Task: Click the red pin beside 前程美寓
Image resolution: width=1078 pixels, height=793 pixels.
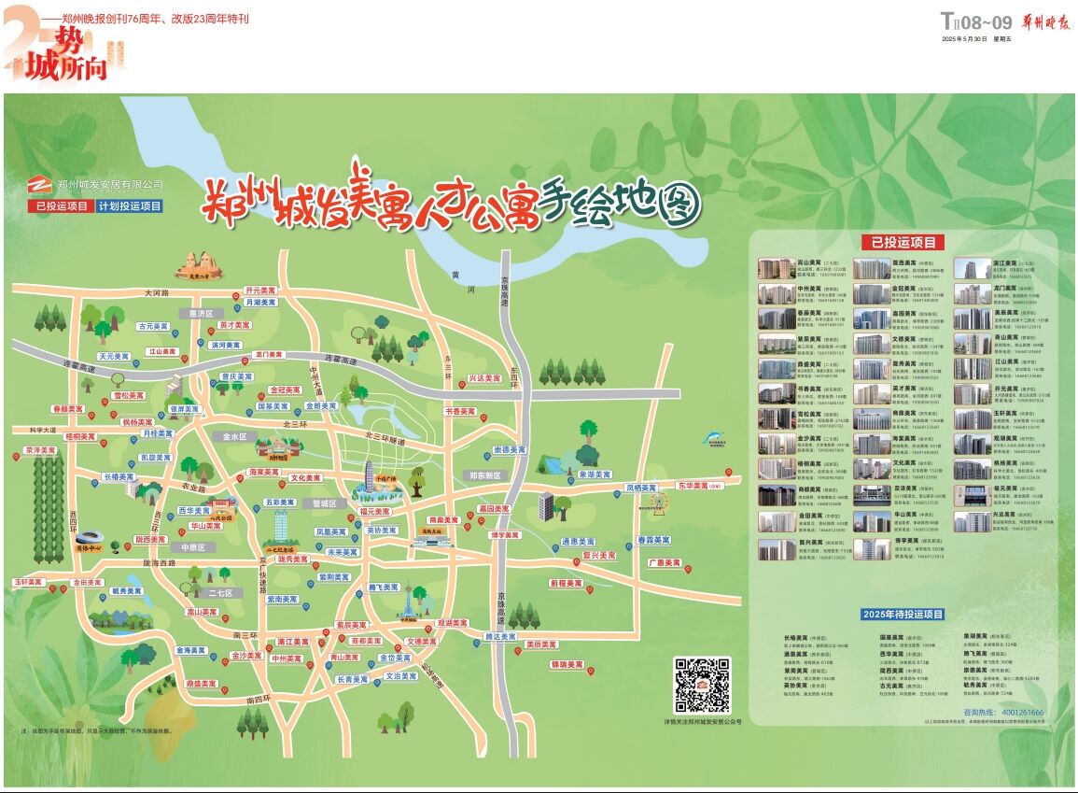Action: tap(589, 589)
